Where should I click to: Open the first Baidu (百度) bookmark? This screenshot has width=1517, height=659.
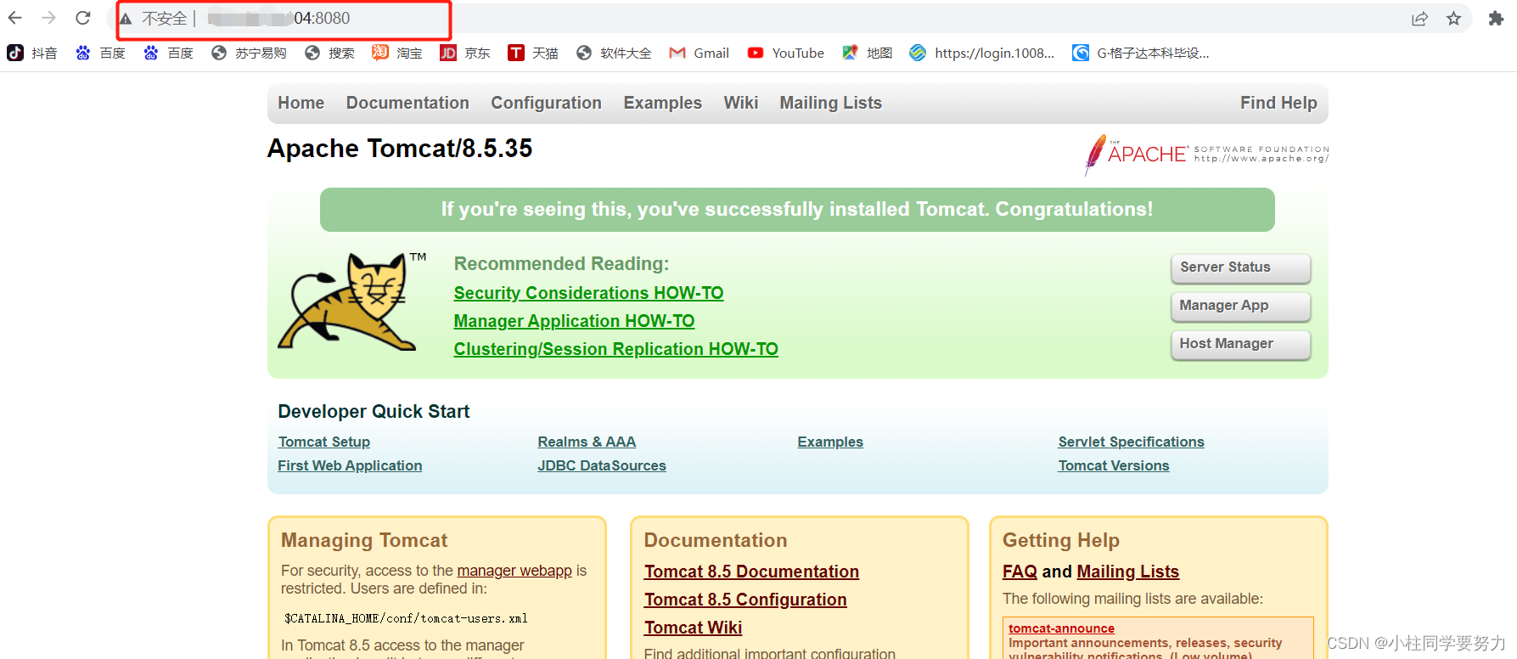tap(100, 53)
